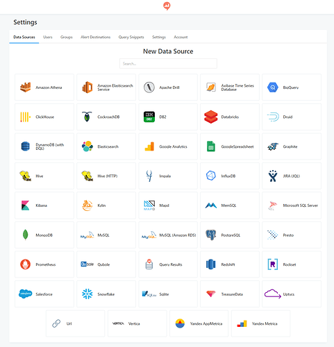The image size is (334, 347).
Task: Choose the PostgreSQL elephant icon
Action: tap(211, 235)
